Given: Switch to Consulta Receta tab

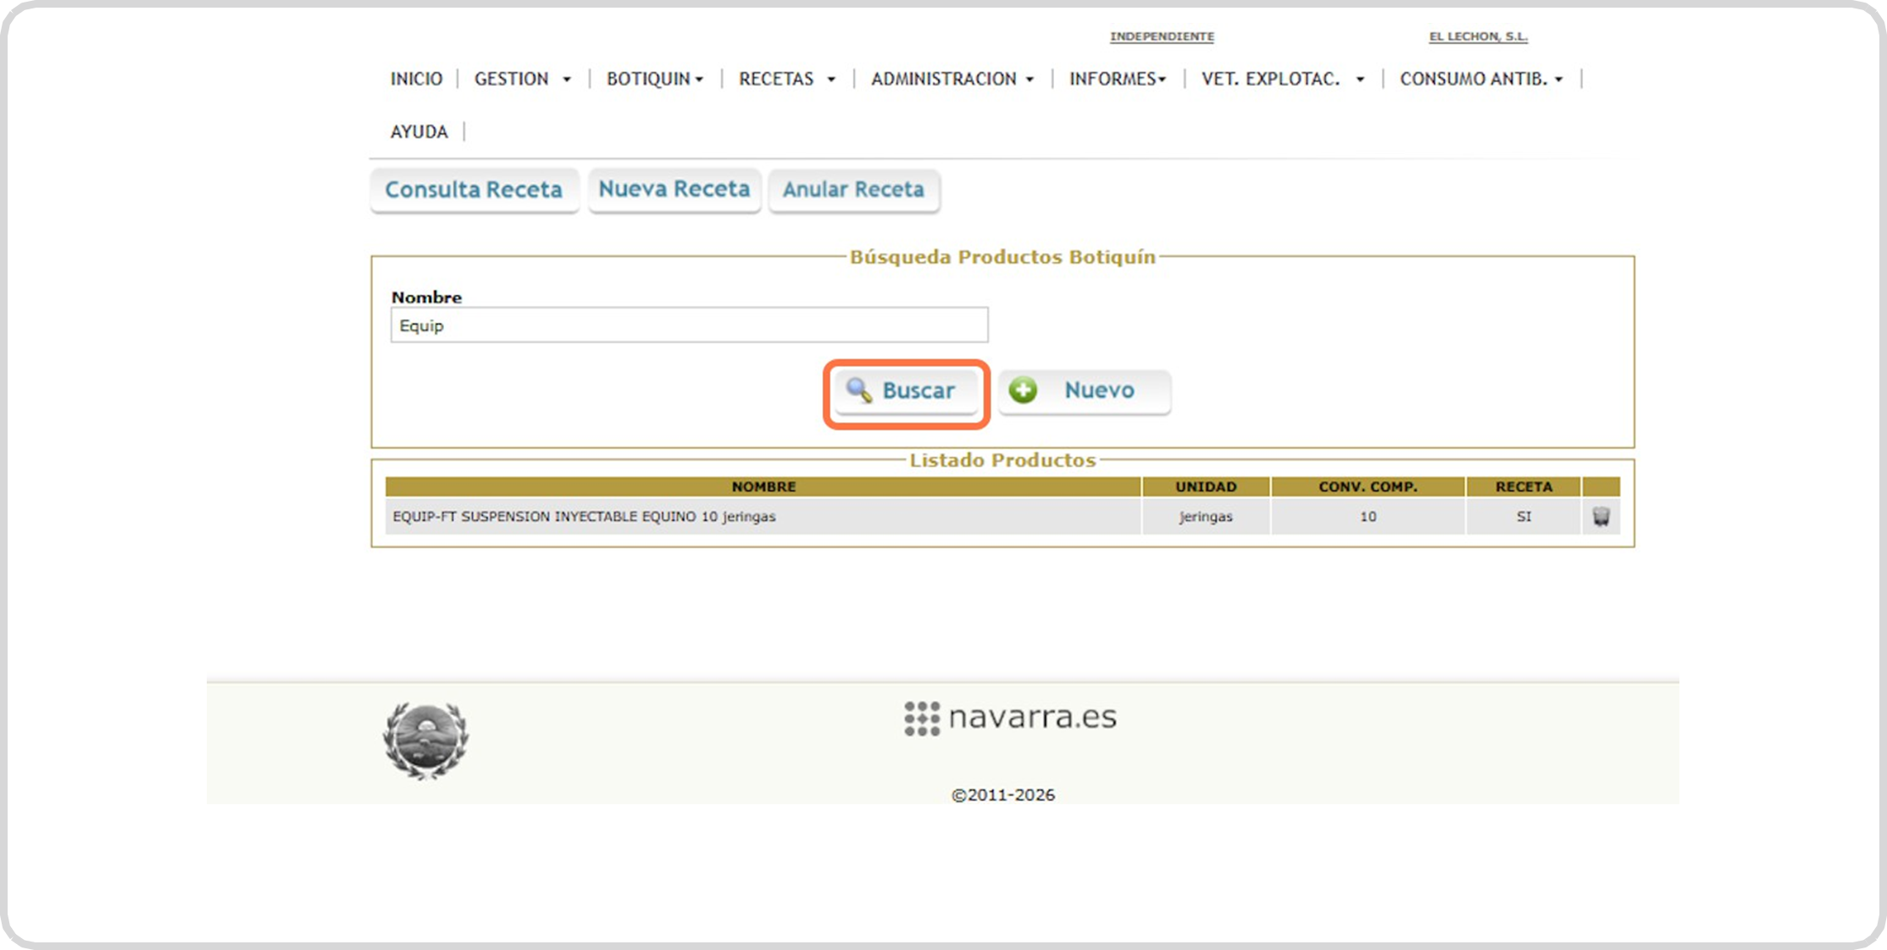Looking at the screenshot, I should pos(474,190).
